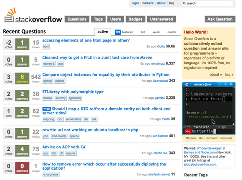Open the top bar about link
The width and height of the screenshot is (242, 180).
click(x=161, y=3)
